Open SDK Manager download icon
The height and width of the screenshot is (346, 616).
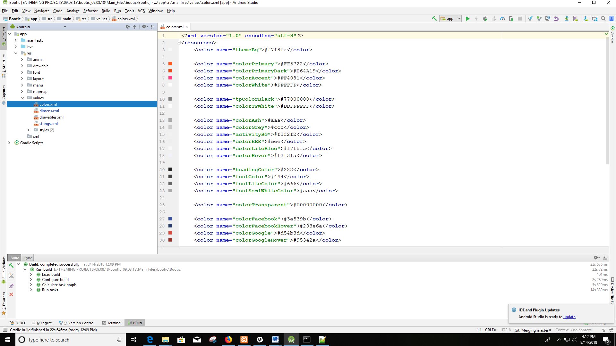(586, 19)
